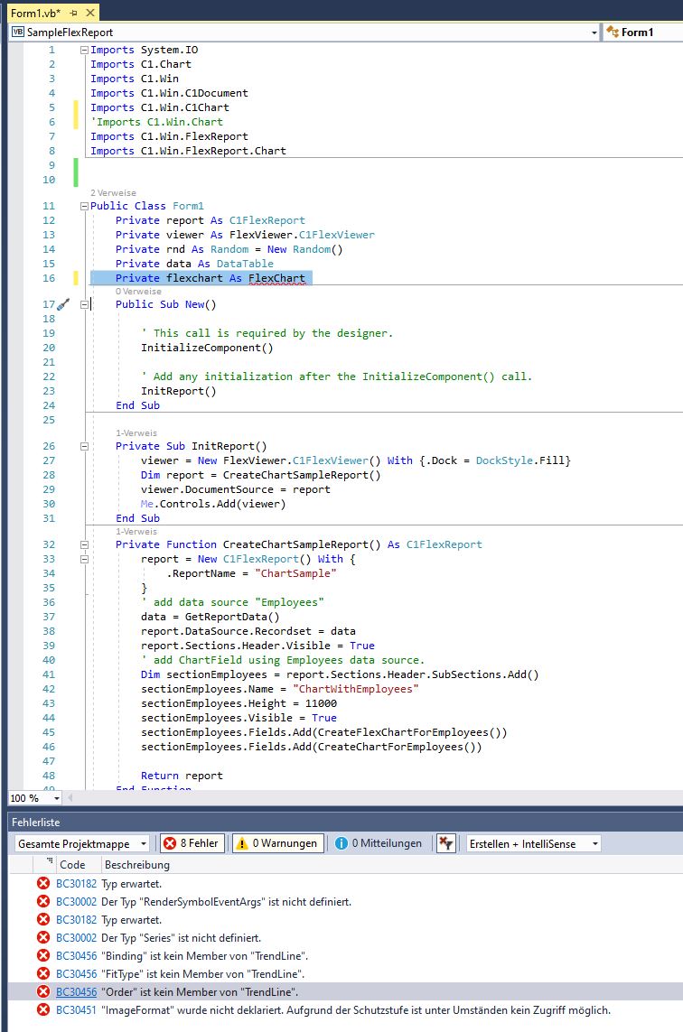Click the class icon beside Form1
Image resolution: width=683 pixels, height=1032 pixels.
point(612,32)
